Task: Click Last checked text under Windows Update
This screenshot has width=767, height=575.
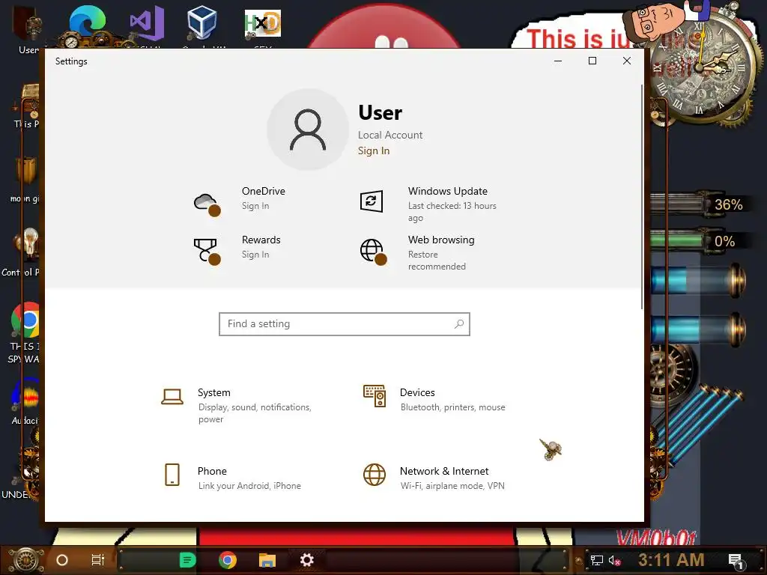Action: pos(452,212)
